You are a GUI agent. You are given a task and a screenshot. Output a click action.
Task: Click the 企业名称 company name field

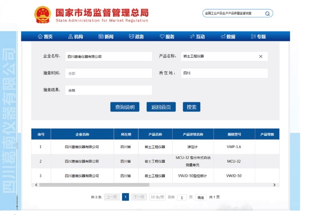(x=109, y=56)
